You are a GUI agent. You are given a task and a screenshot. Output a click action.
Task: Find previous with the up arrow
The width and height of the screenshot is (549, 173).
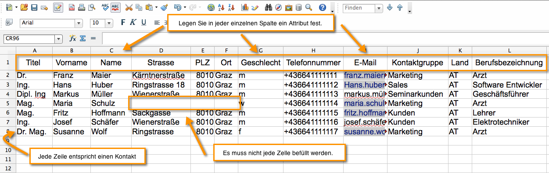(x=399, y=8)
